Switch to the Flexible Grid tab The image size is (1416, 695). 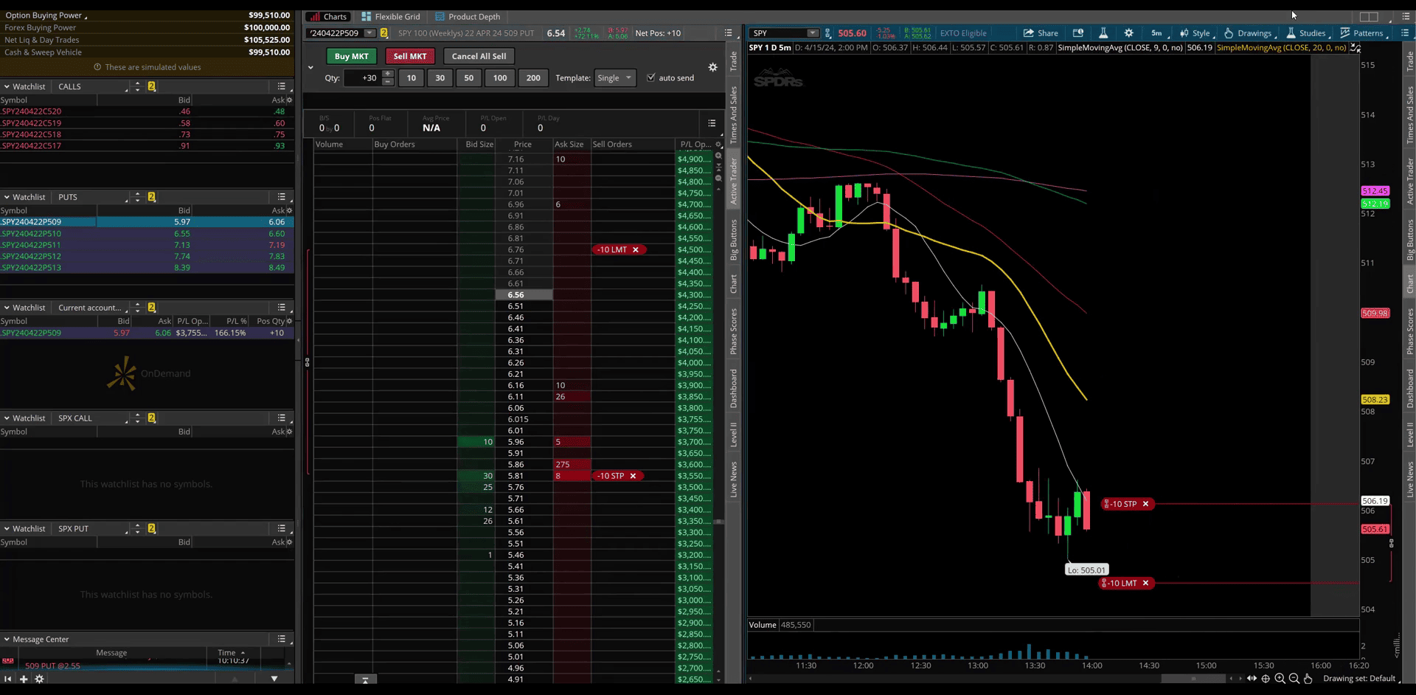[390, 16]
